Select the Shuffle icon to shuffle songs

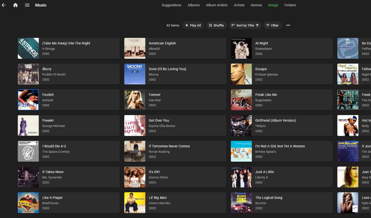point(210,25)
